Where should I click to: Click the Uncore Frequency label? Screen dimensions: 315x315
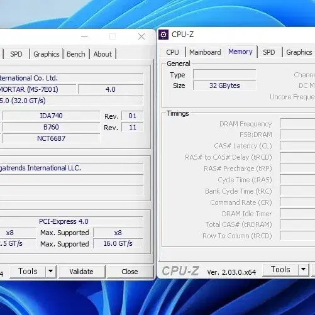coord(292,97)
